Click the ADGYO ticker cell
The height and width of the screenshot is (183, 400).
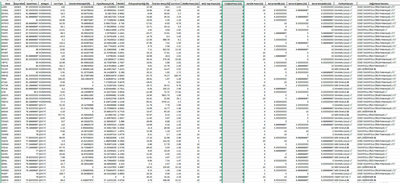[x=7, y=180]
